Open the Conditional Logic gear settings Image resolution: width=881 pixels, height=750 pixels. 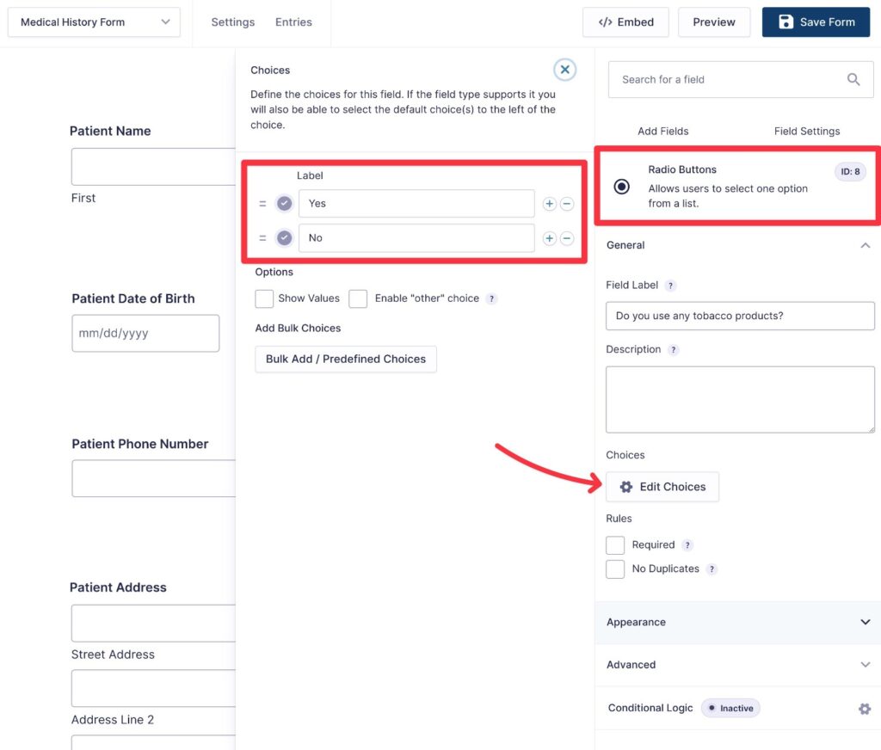[864, 708]
